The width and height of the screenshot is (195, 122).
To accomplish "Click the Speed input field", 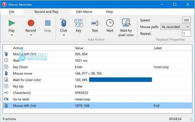I will pos(186,20).
